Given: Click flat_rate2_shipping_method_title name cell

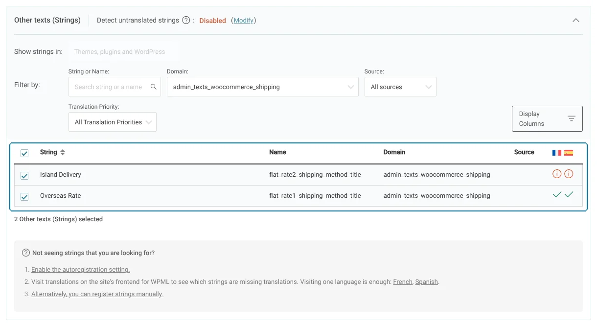Looking at the screenshot, I should coord(315,174).
